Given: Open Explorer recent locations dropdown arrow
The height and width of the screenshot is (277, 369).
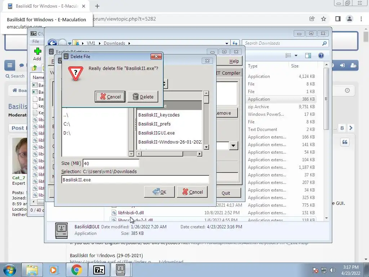Looking at the screenshot, I should (70, 43).
